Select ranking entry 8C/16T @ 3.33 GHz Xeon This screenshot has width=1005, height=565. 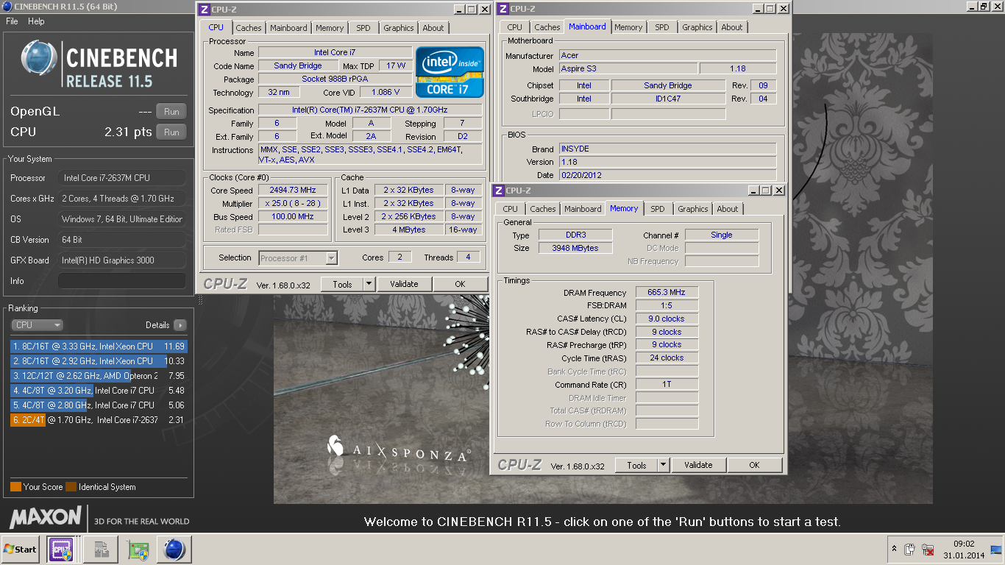99,346
